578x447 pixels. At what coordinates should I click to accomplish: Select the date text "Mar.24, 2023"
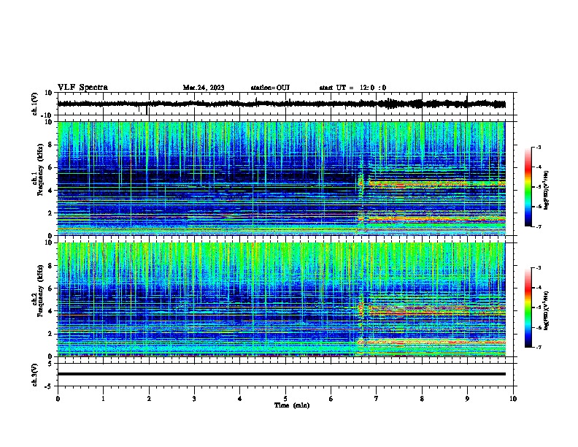pos(204,88)
